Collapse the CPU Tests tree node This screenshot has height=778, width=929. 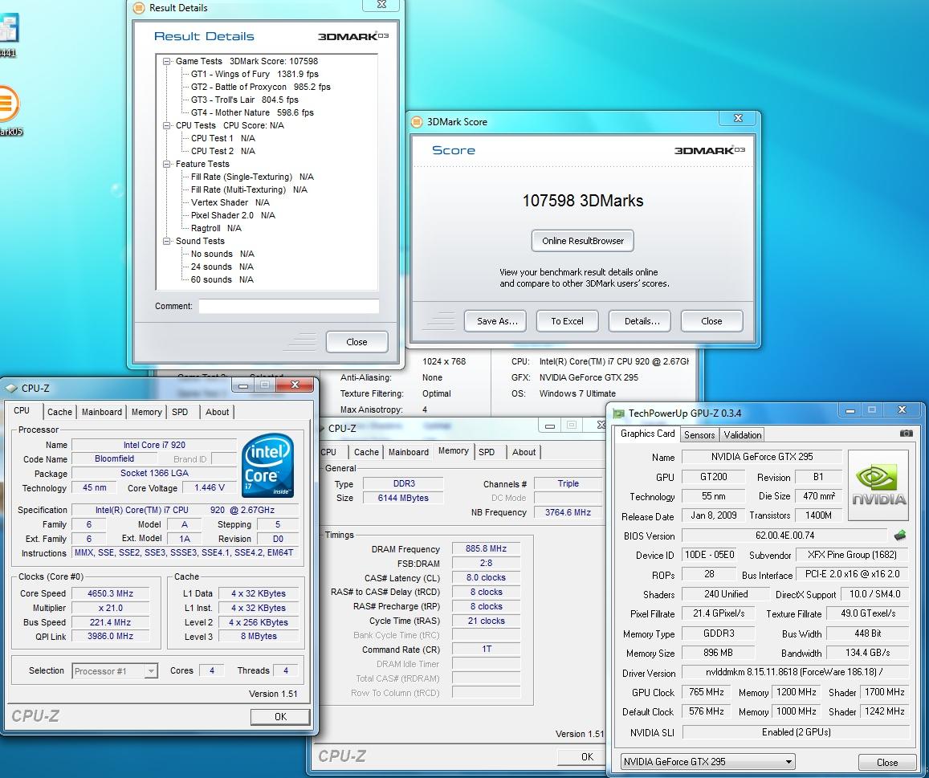pyautogui.click(x=167, y=125)
